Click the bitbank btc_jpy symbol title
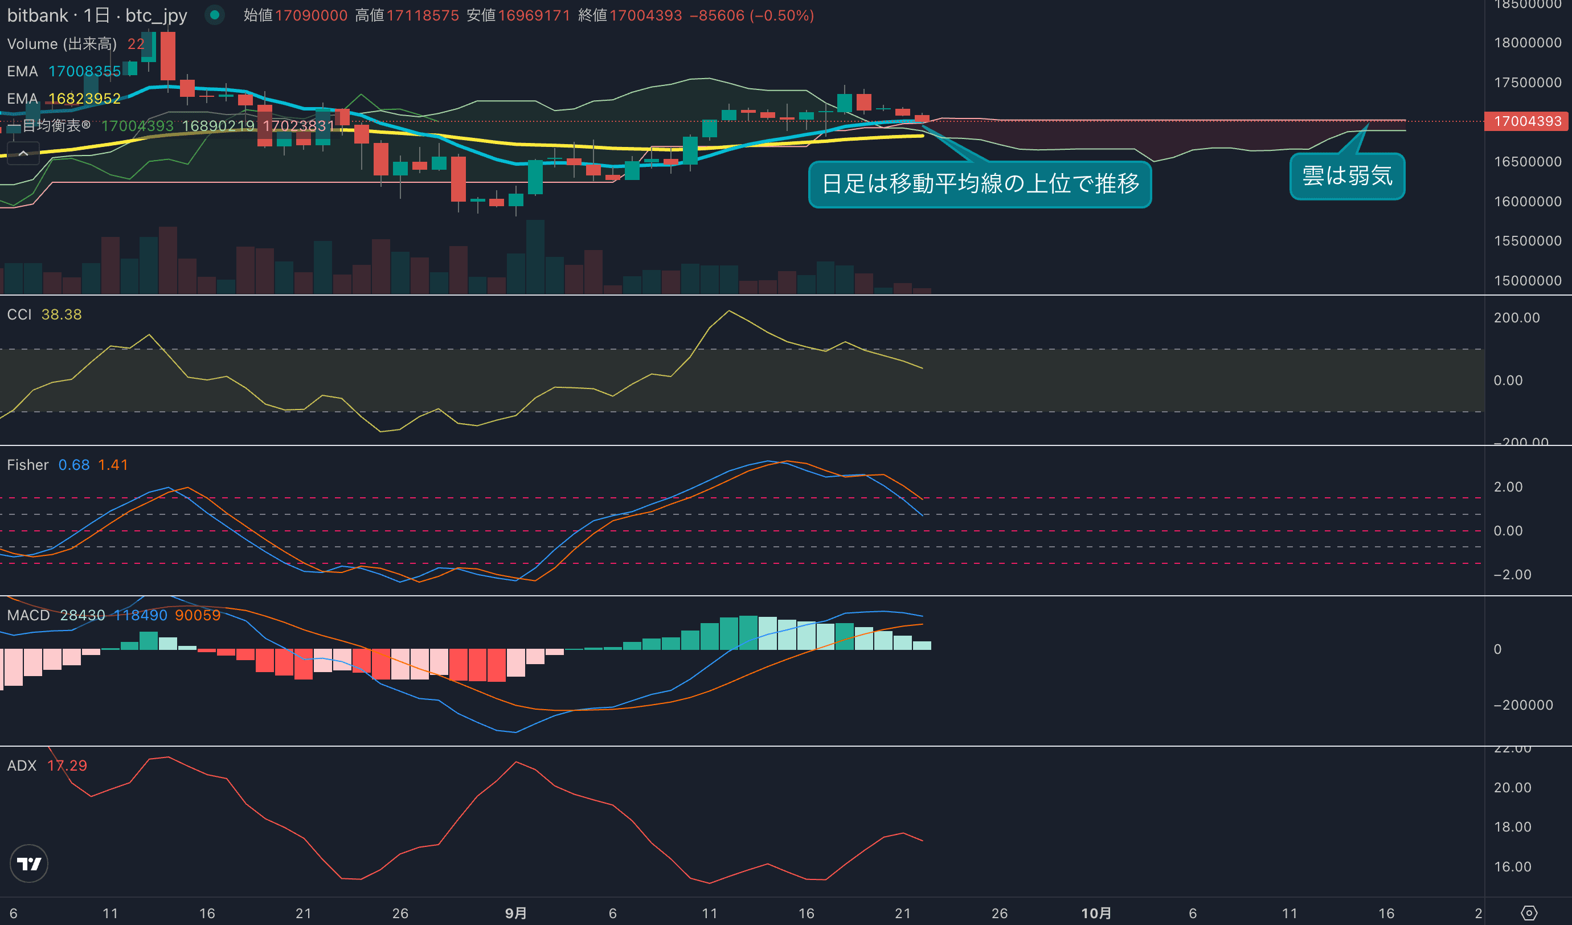 (97, 15)
